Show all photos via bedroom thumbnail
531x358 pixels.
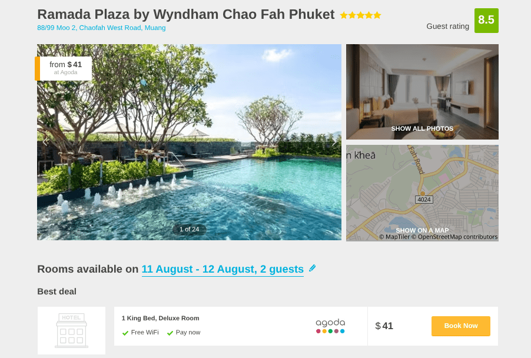pos(422,92)
